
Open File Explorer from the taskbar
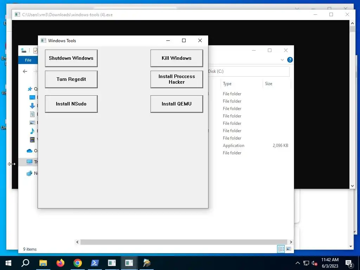coord(43,263)
